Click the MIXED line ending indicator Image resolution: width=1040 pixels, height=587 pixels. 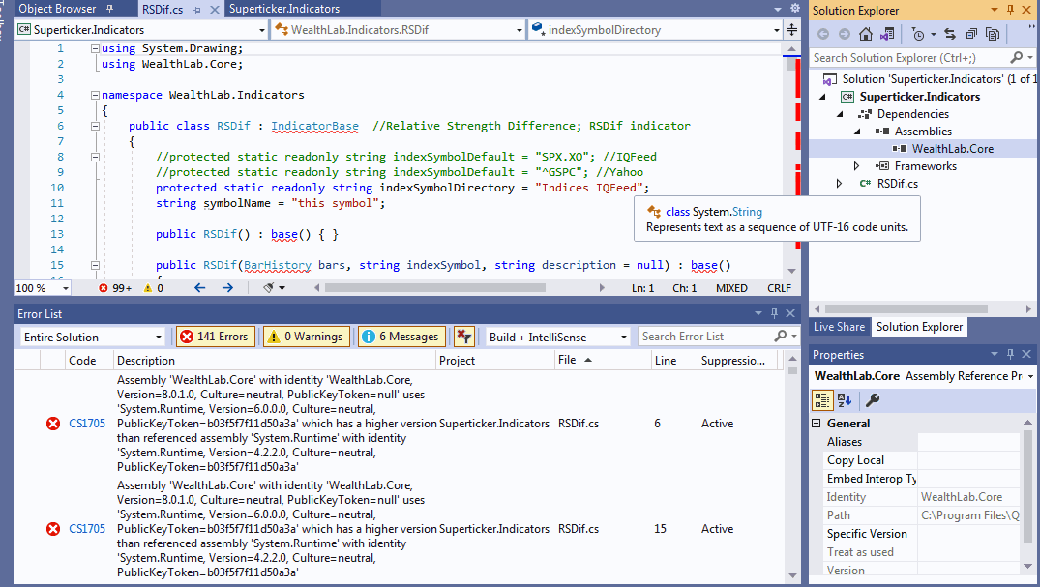coord(732,287)
